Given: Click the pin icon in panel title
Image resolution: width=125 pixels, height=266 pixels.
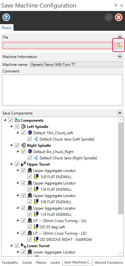Looking at the screenshot, I should pos(116,5).
